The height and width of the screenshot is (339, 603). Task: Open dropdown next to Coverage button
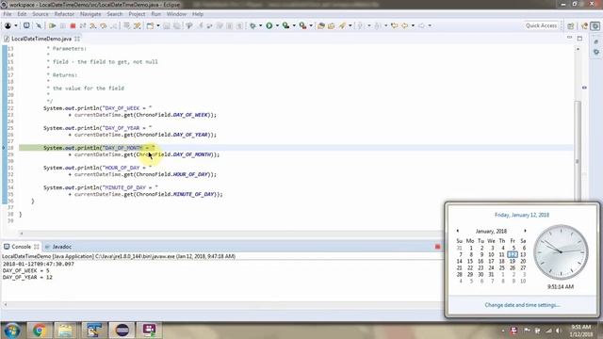tap(294, 25)
